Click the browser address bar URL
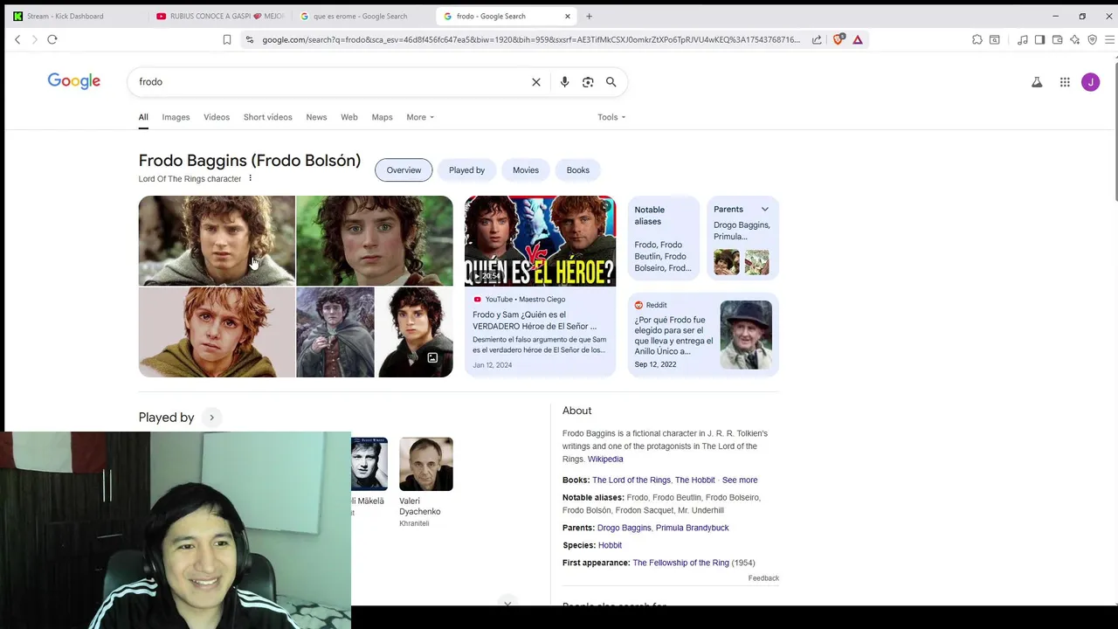The height and width of the screenshot is (629, 1118). [x=531, y=39]
